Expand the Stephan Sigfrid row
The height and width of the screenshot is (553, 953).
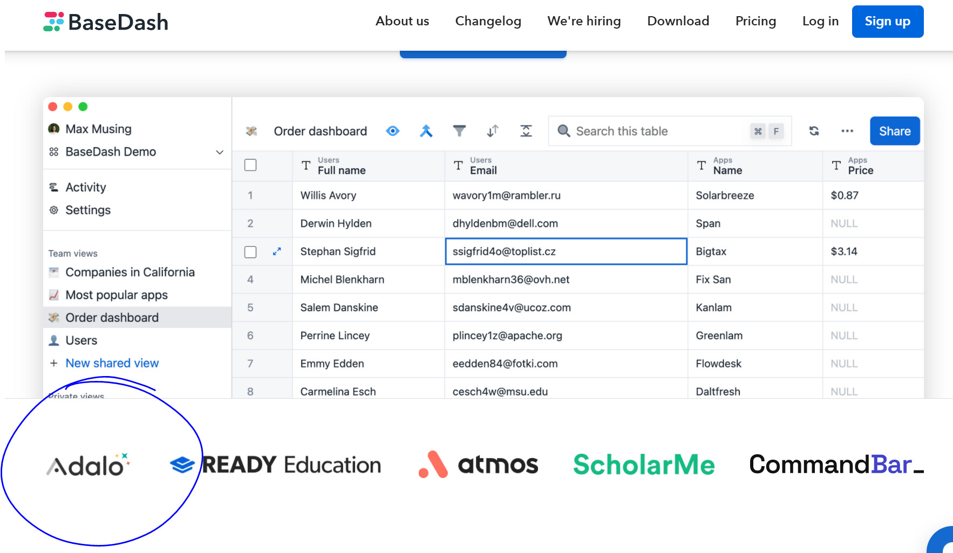277,251
